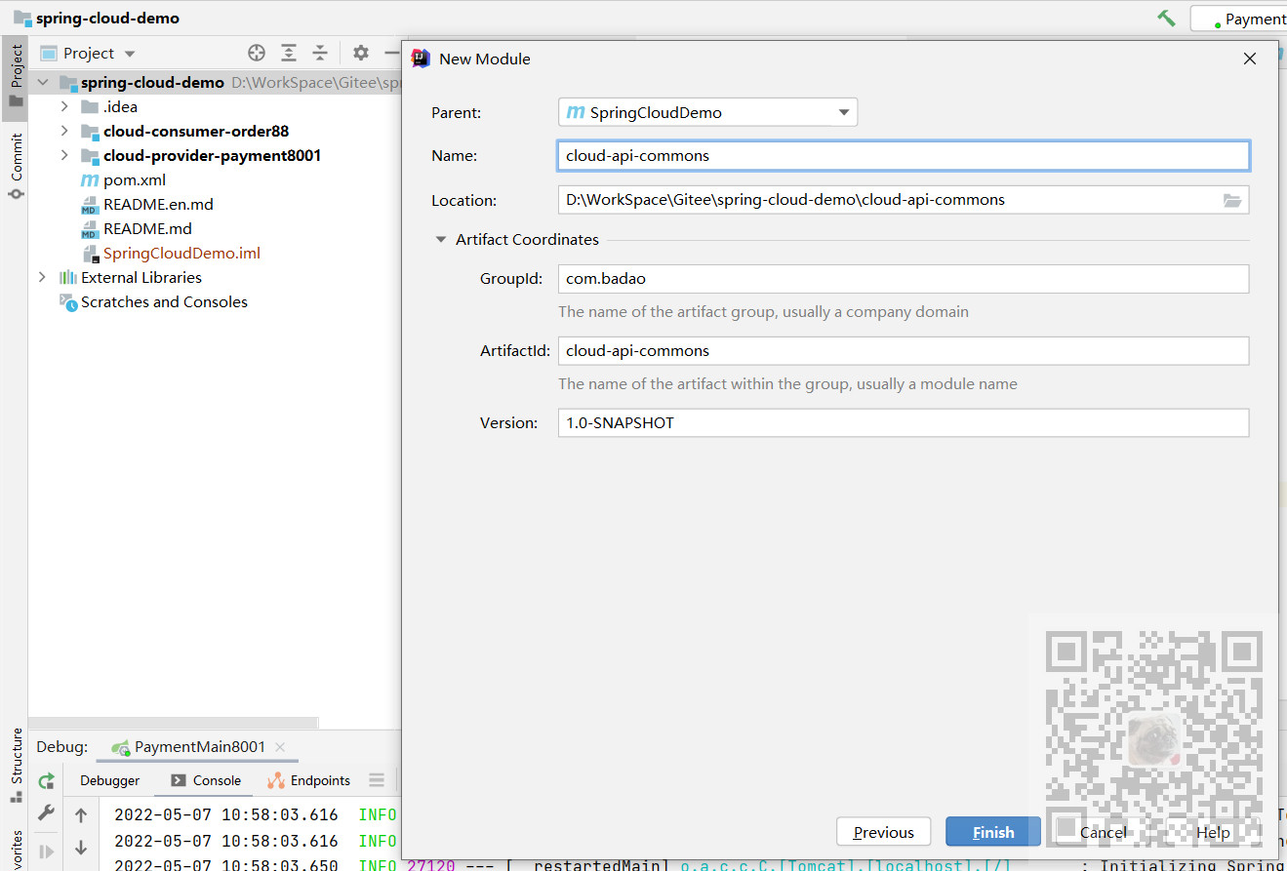Click the browse folder icon in Location field
This screenshot has height=871, width=1287.
coord(1232,200)
